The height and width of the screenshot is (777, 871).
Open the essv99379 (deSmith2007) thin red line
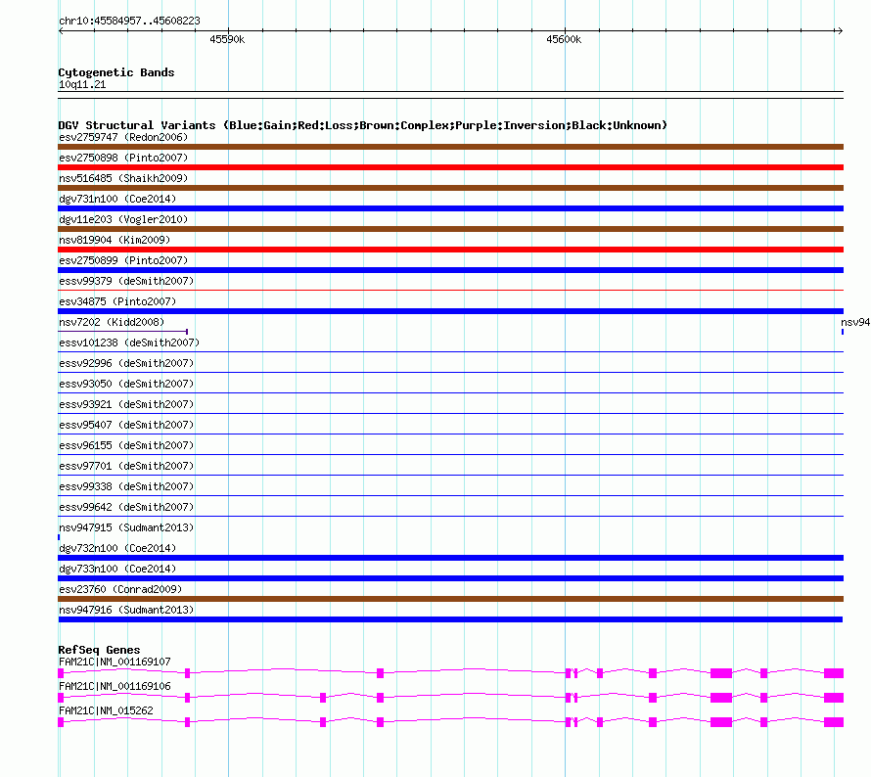click(x=450, y=290)
